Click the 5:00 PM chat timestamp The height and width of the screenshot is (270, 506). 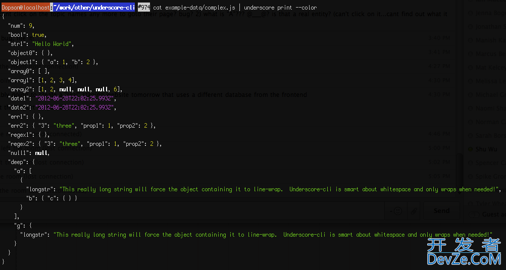click(x=439, y=148)
